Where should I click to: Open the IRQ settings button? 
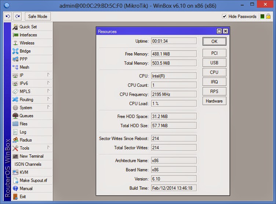[214, 82]
